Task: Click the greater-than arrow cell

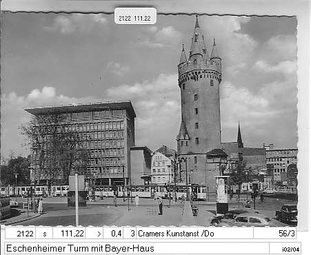Action: pos(94,234)
